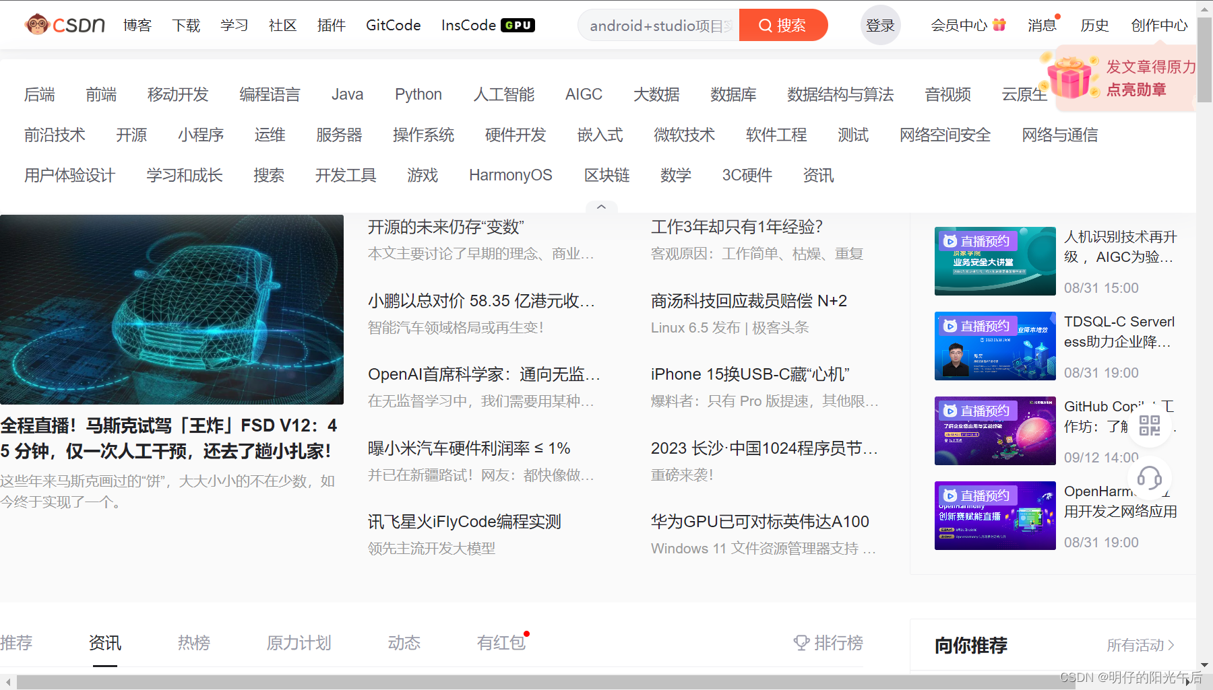Open article 小鹏以总对价 58.35 亿港元收
Screen dimensions: 1213x690
pyautogui.click(x=481, y=301)
